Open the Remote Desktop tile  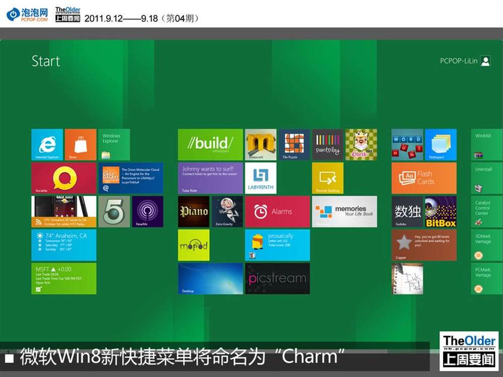click(x=327, y=178)
